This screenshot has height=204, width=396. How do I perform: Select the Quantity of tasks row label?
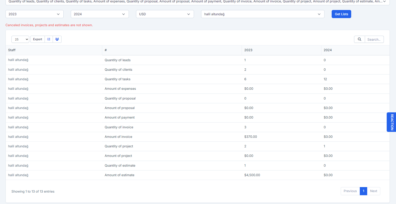pyautogui.click(x=117, y=79)
